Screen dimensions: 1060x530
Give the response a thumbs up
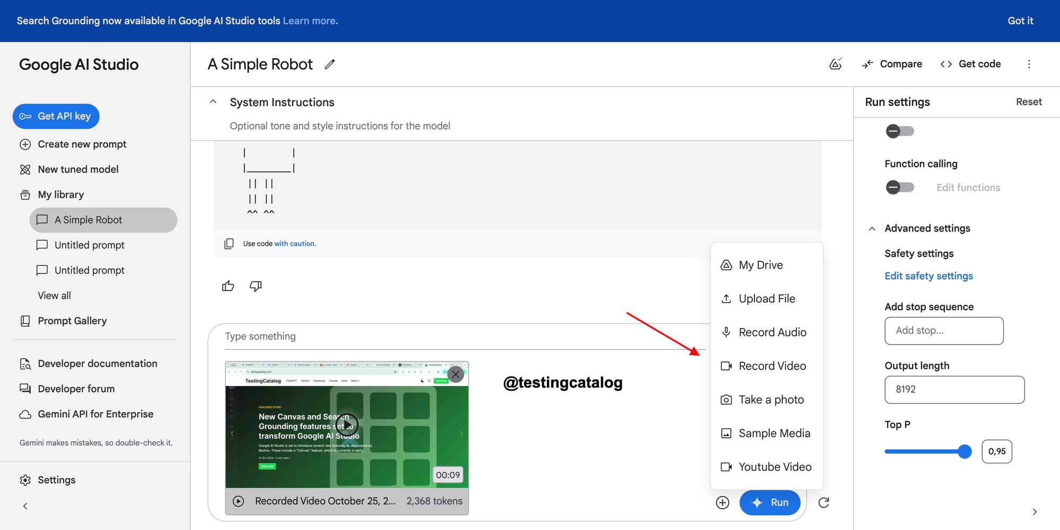(x=228, y=286)
